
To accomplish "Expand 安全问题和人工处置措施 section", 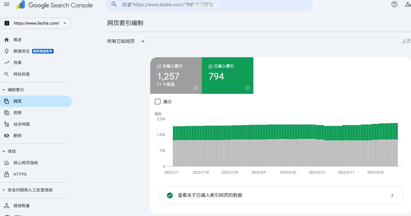I will coord(4,190).
